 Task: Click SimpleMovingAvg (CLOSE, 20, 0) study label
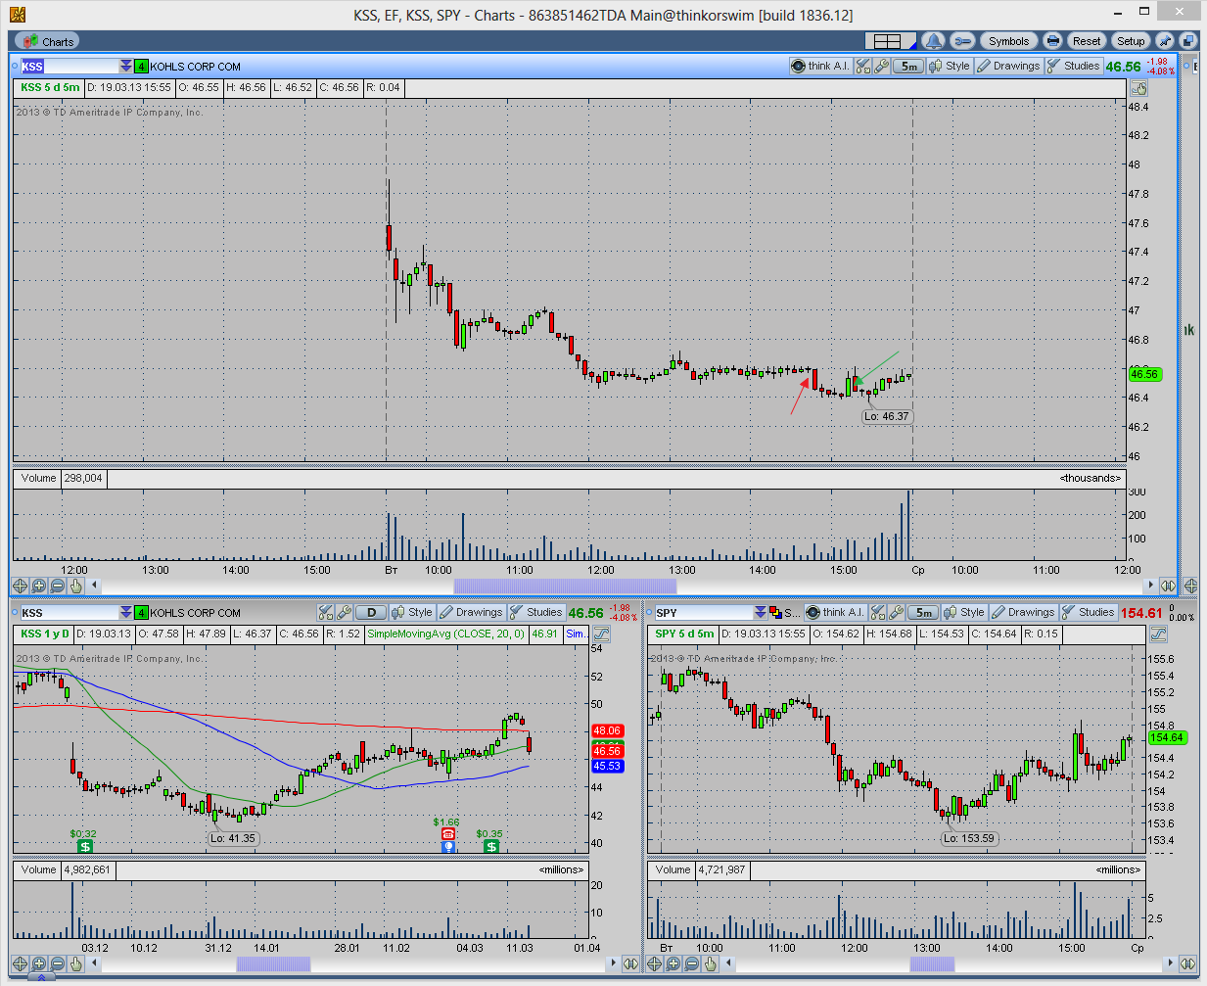coord(446,634)
